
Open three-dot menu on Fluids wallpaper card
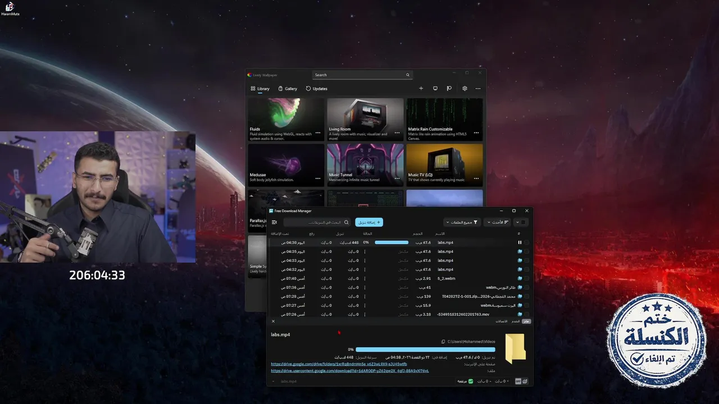(x=318, y=133)
